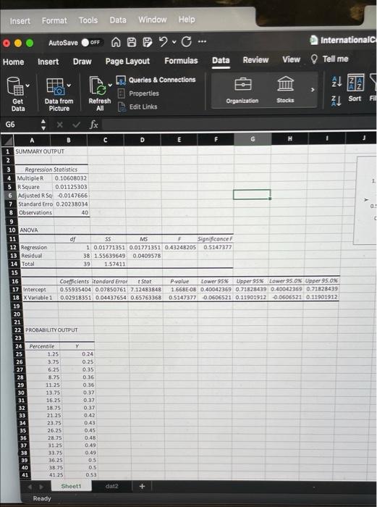Open the Undo history dropdown arrow
377x507 pixels.
(x=174, y=42)
